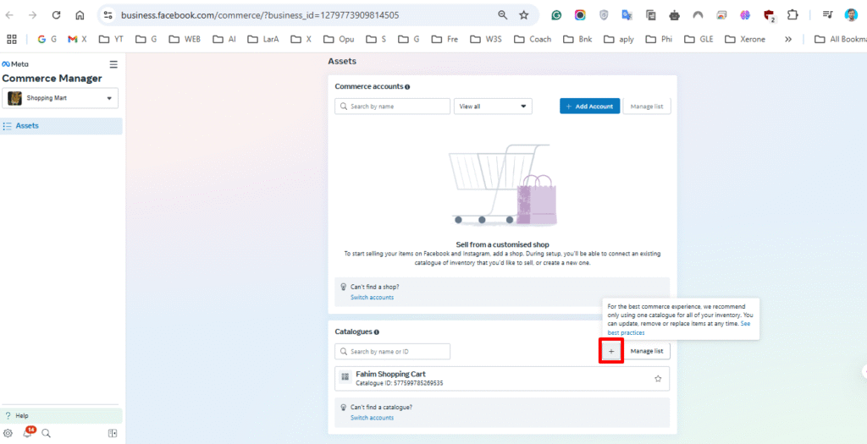Open the Bnk bookmarks folder
The width and height of the screenshot is (867, 444).
pos(577,39)
